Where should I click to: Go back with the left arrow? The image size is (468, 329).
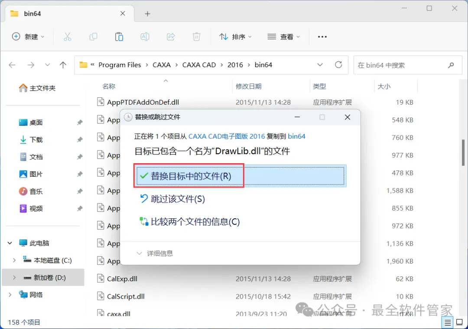pos(12,65)
